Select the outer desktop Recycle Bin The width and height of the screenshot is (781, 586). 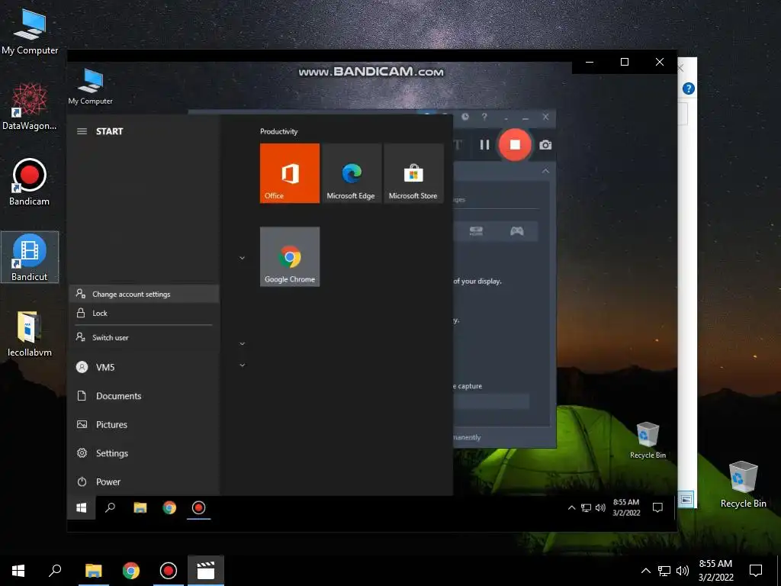click(x=743, y=485)
